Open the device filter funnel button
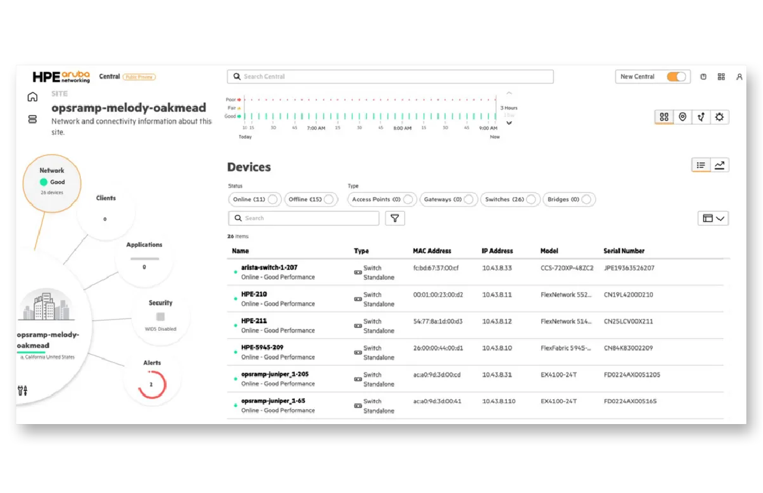 click(x=395, y=218)
